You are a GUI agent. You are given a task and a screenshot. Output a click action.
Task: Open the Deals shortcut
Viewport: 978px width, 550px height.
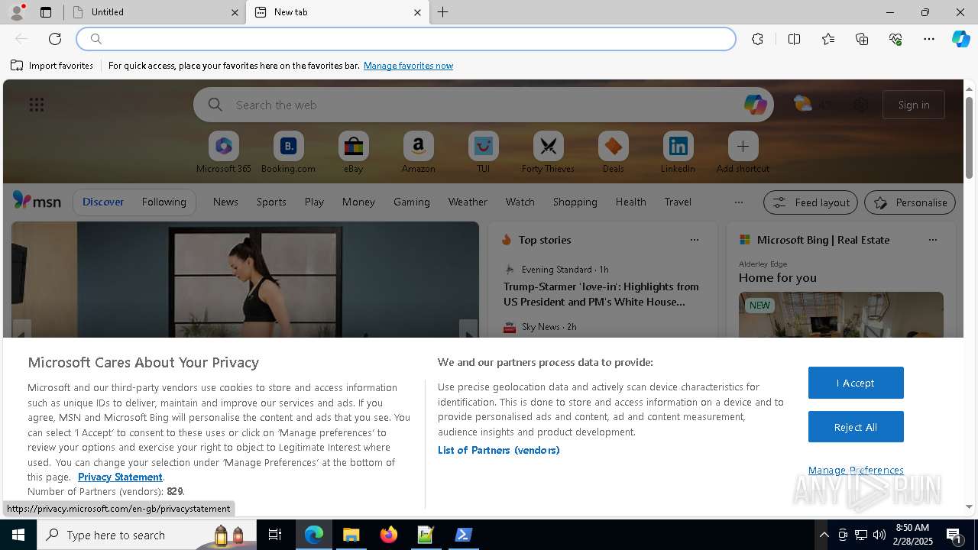click(x=613, y=152)
